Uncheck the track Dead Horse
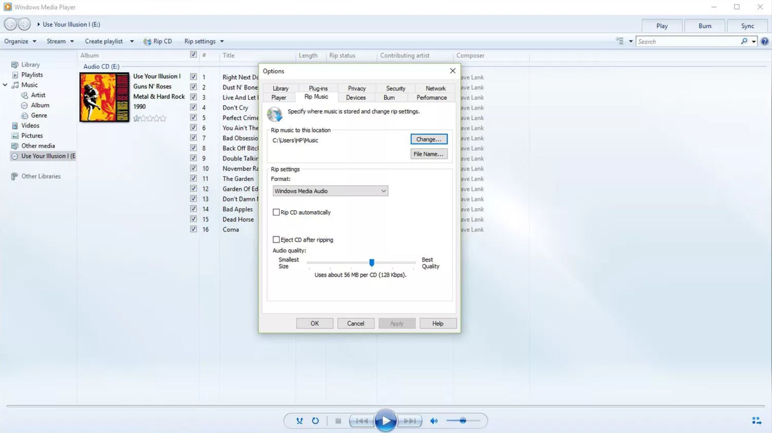Screen dimensions: 772x433 coord(194,219)
